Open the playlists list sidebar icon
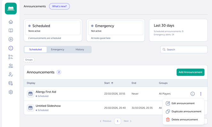Image resolution: width=212 pixels, height=127 pixels. [11, 57]
